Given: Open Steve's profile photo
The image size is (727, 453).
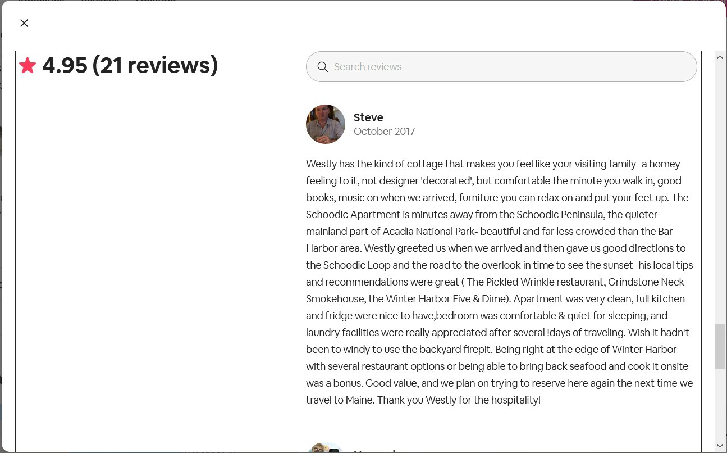Looking at the screenshot, I should [x=326, y=124].
